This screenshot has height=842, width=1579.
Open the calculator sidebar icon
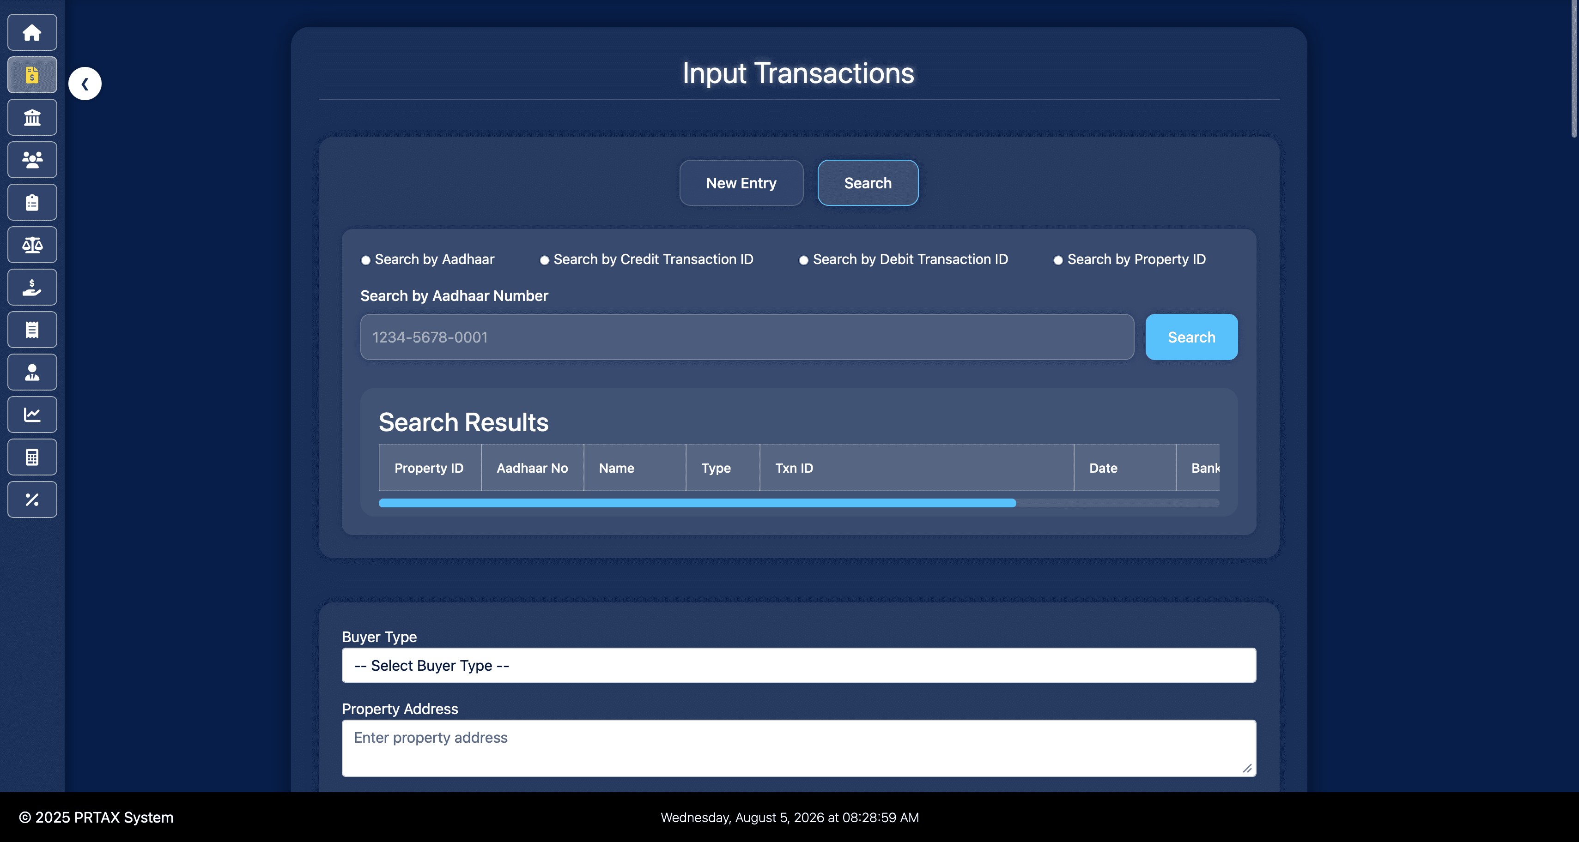tap(32, 457)
